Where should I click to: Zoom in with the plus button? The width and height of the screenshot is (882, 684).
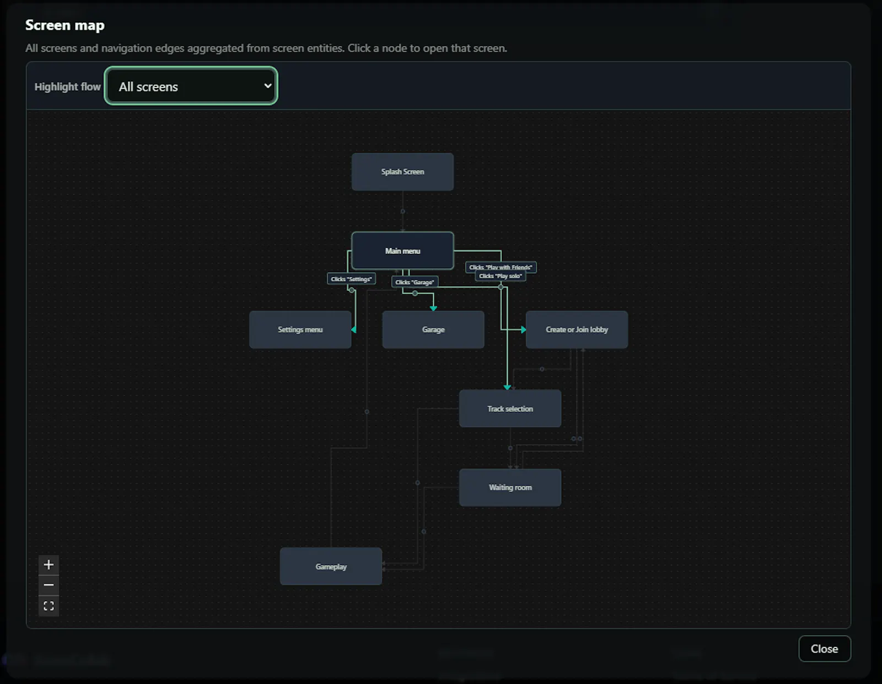pyautogui.click(x=49, y=564)
